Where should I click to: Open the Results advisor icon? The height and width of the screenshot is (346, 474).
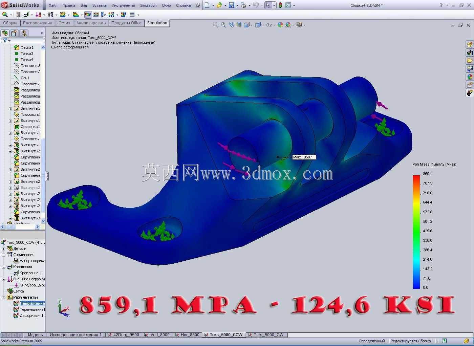(76, 15)
